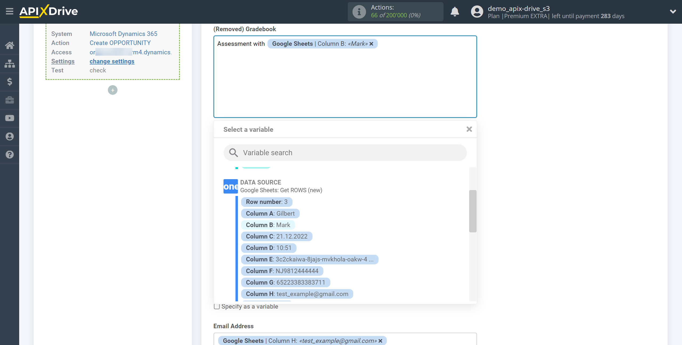
Task: Select variable Row number: 3
Action: 267,202
